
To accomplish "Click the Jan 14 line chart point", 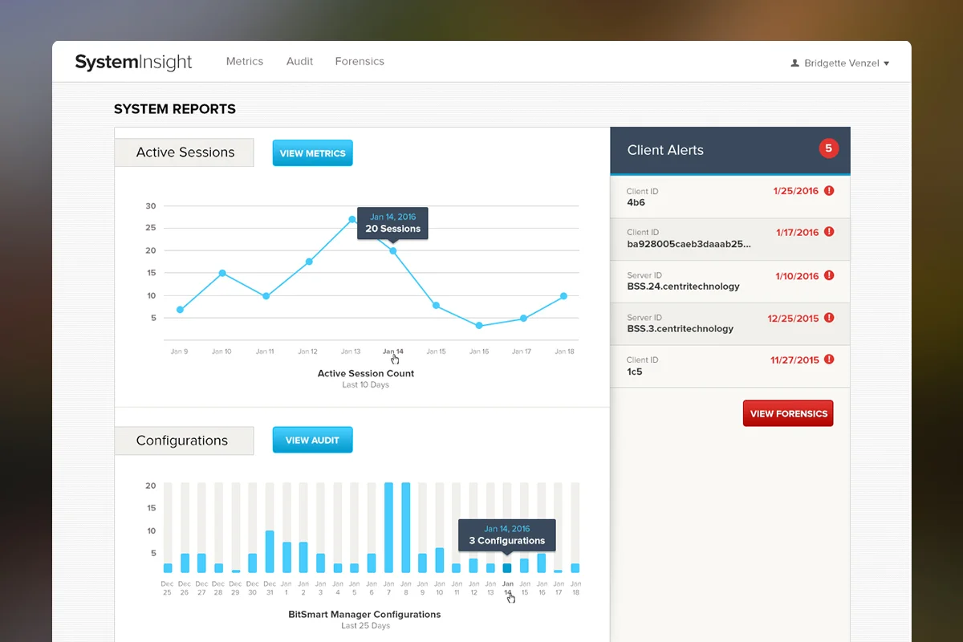I will pos(393,251).
